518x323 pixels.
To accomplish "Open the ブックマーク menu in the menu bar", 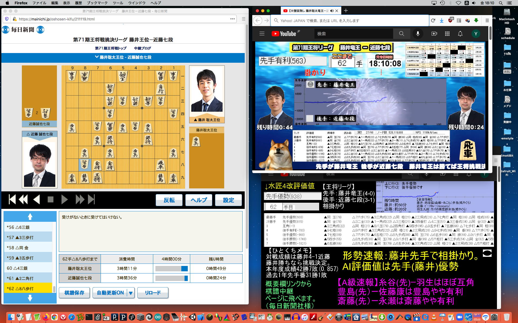I will 97,3.
